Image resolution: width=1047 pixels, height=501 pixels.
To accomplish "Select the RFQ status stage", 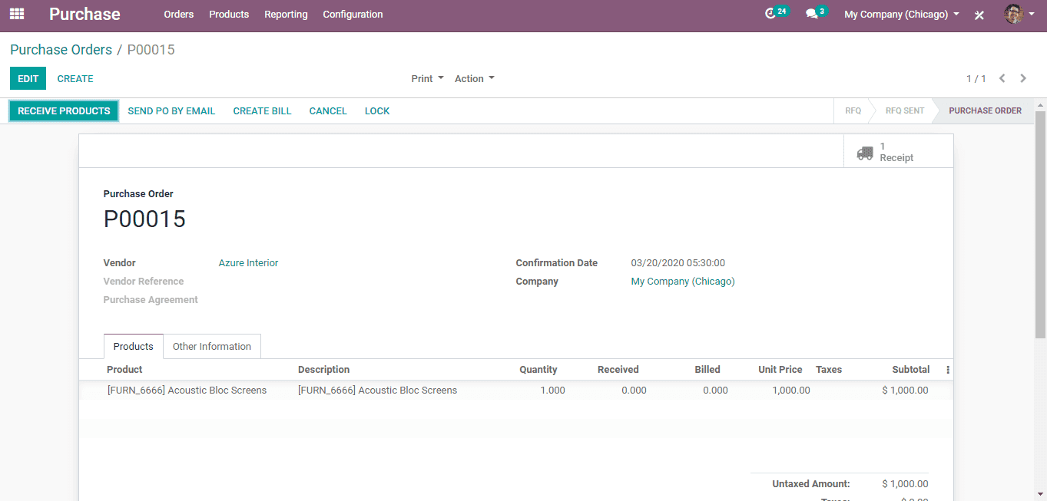I will pyautogui.click(x=853, y=110).
